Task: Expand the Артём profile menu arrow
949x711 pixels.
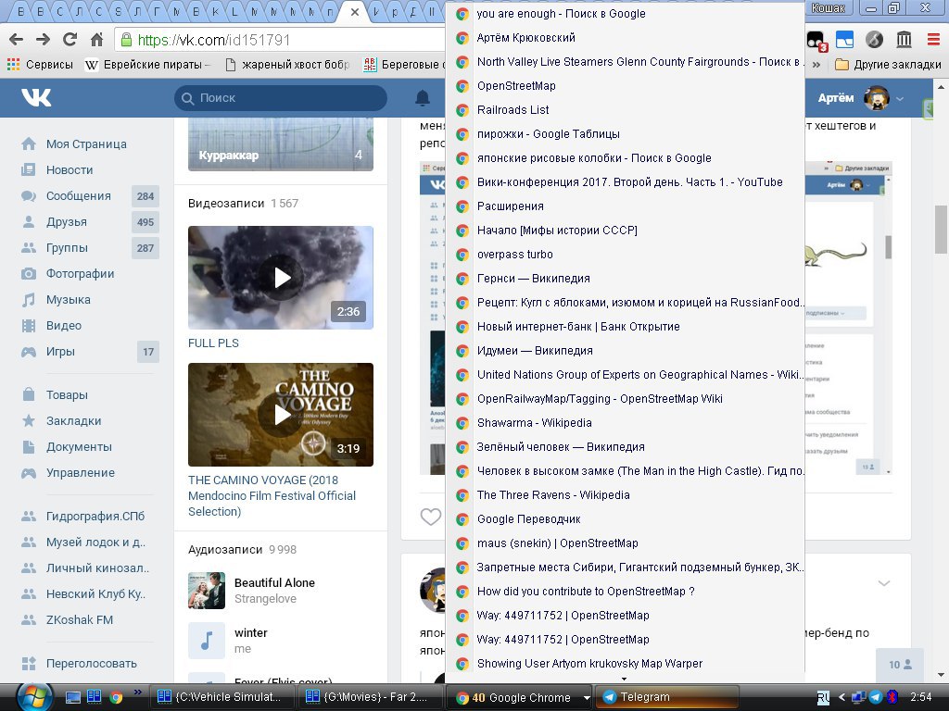Action: [900, 98]
